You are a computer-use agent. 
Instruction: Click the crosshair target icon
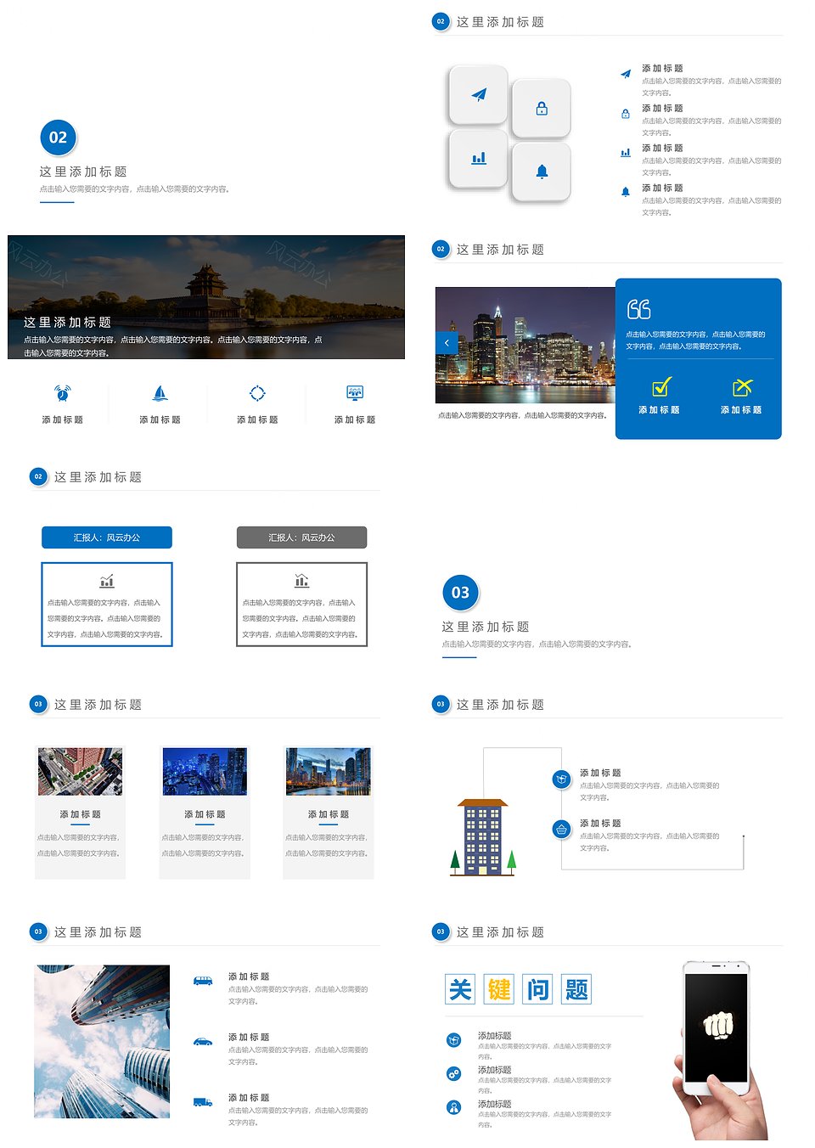click(257, 392)
